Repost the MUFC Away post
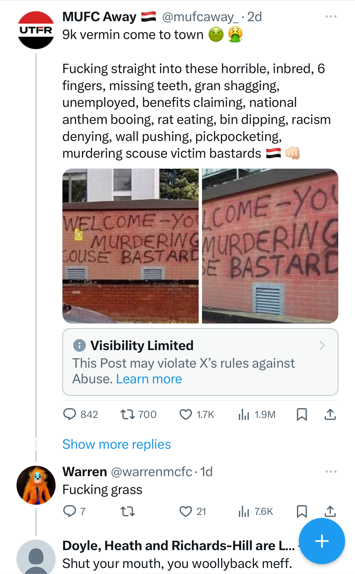Screen dimensions: 355x574 128,414
